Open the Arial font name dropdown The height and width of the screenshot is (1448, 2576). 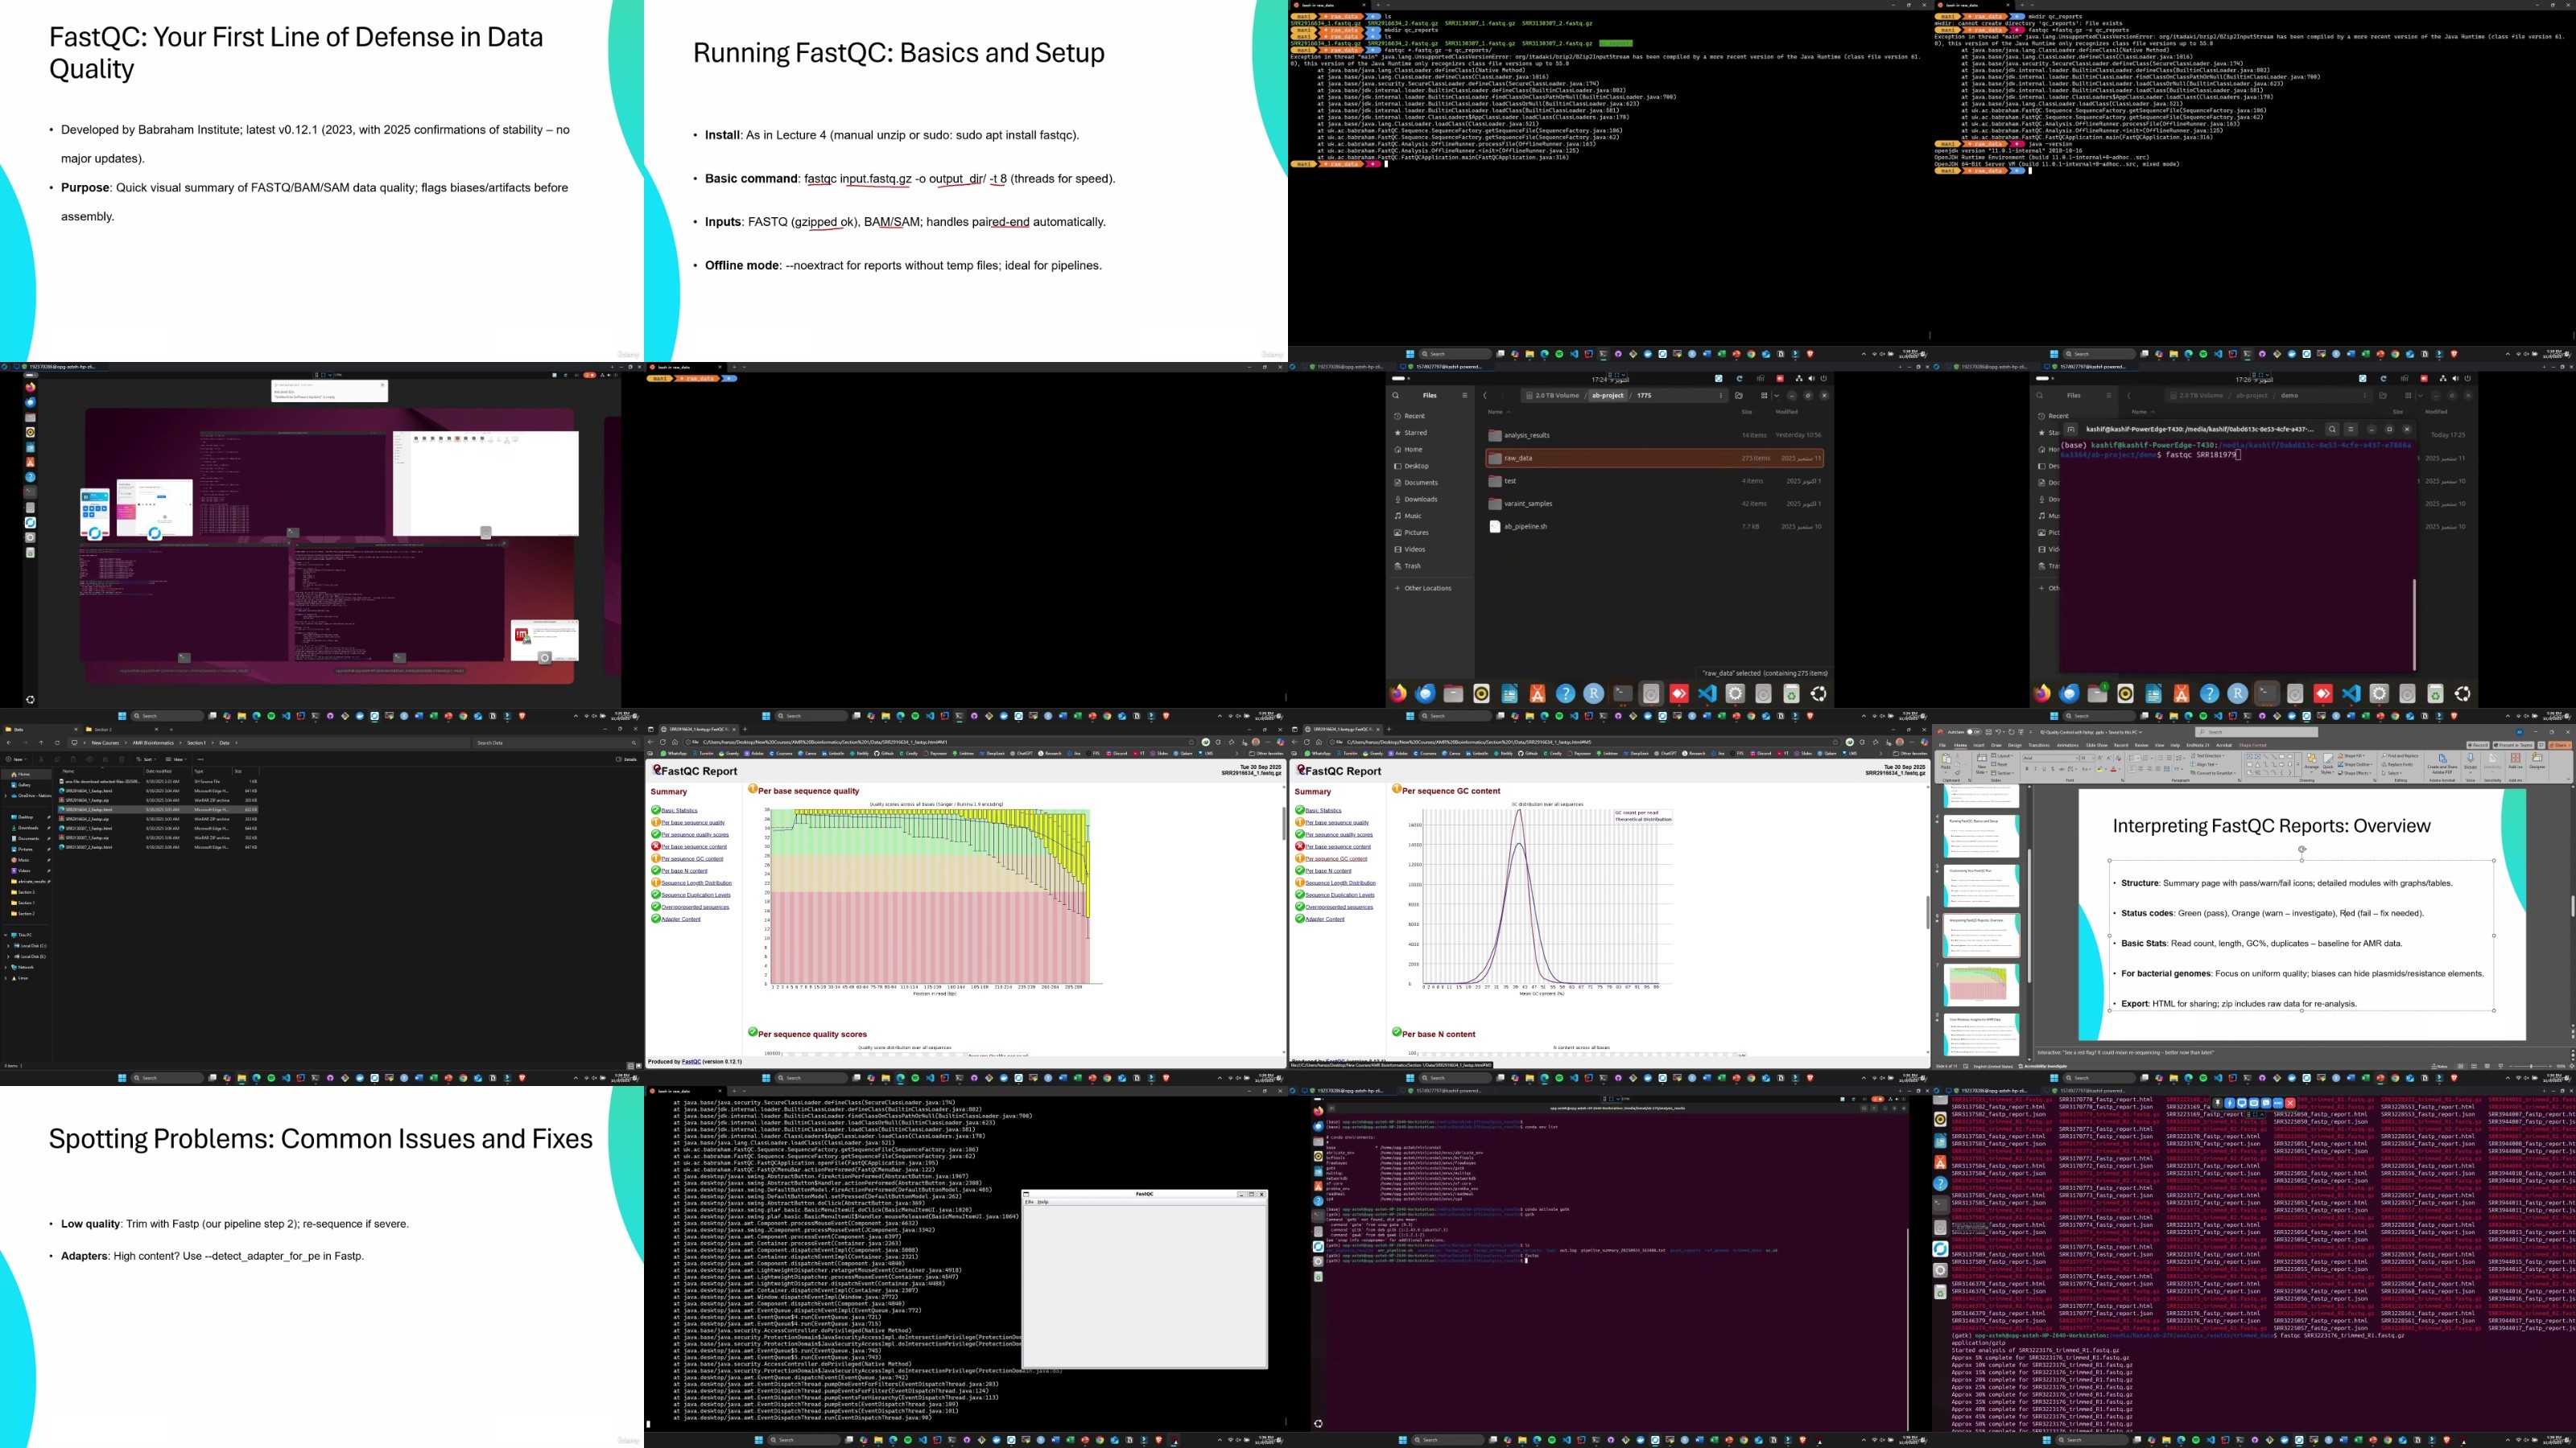2051,759
